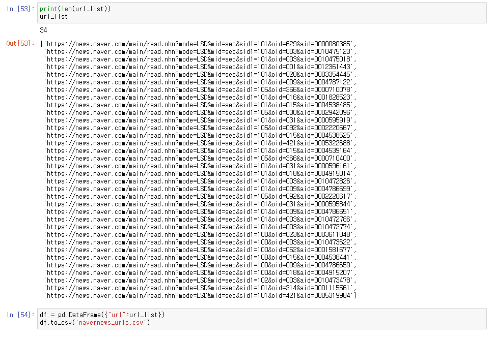
Task: Click URL ending aid=0005319984
Action: tap(199, 296)
